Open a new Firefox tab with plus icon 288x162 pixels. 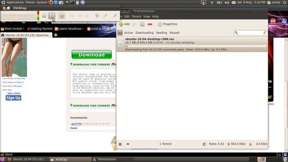pyautogui.click(x=56, y=35)
